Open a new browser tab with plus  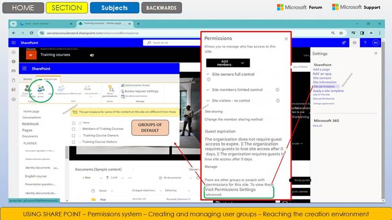138,24
